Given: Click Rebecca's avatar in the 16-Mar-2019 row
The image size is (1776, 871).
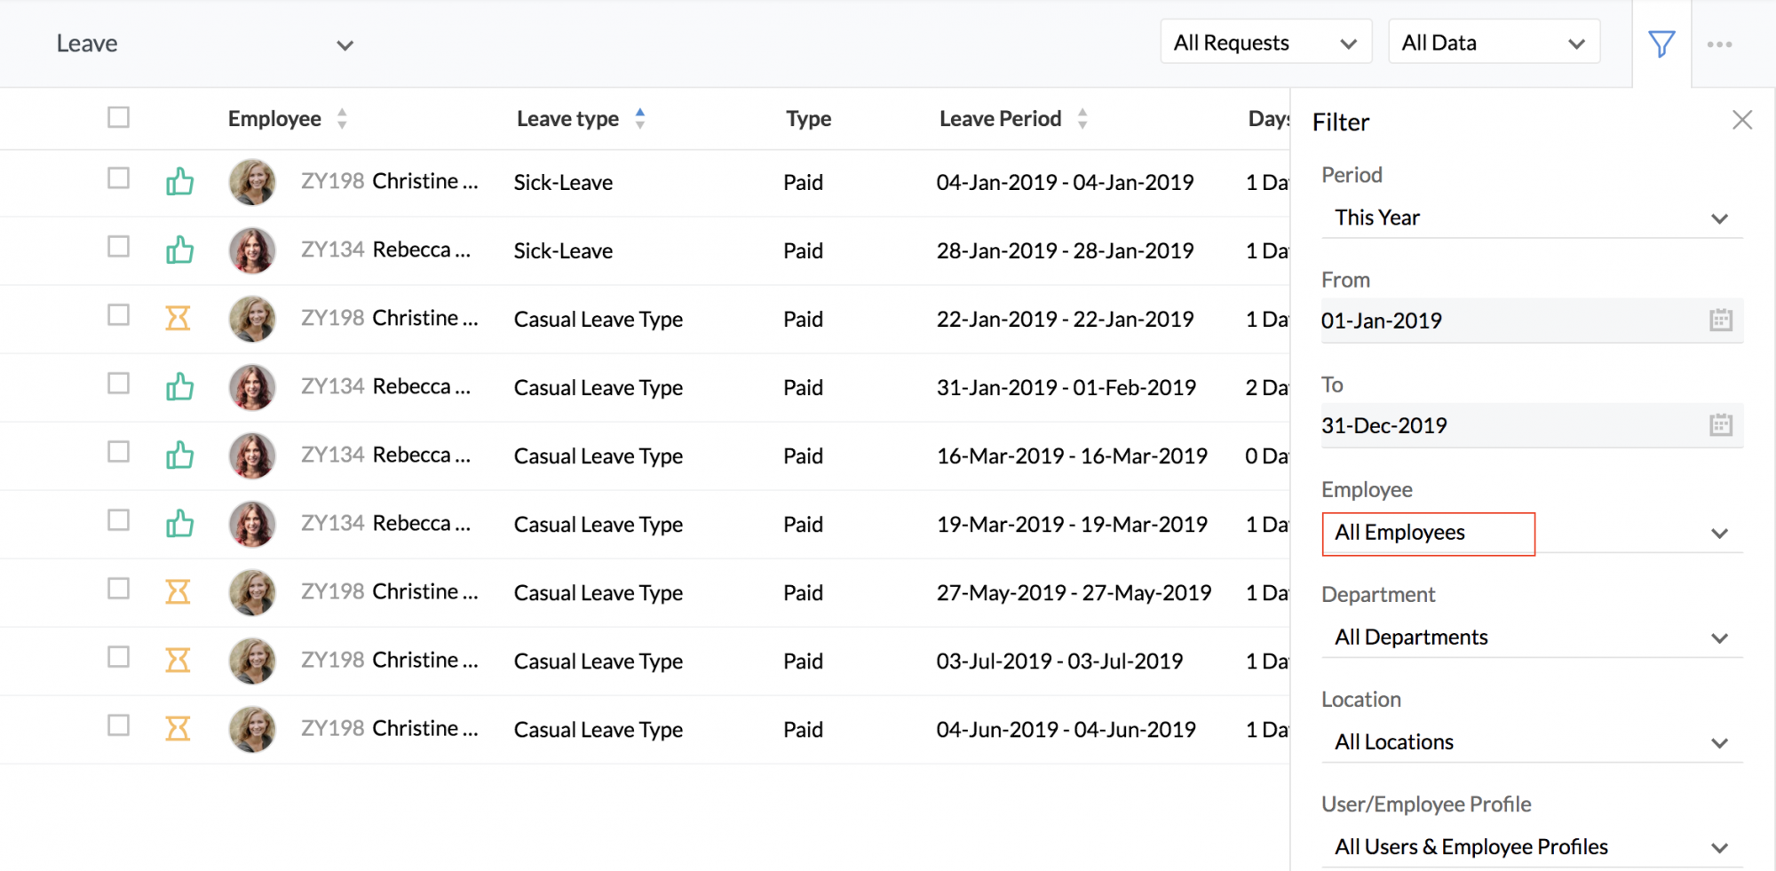Looking at the screenshot, I should tap(252, 455).
